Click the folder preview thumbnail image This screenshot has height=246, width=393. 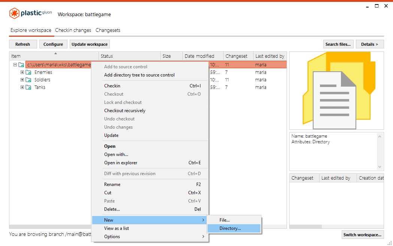336,90
